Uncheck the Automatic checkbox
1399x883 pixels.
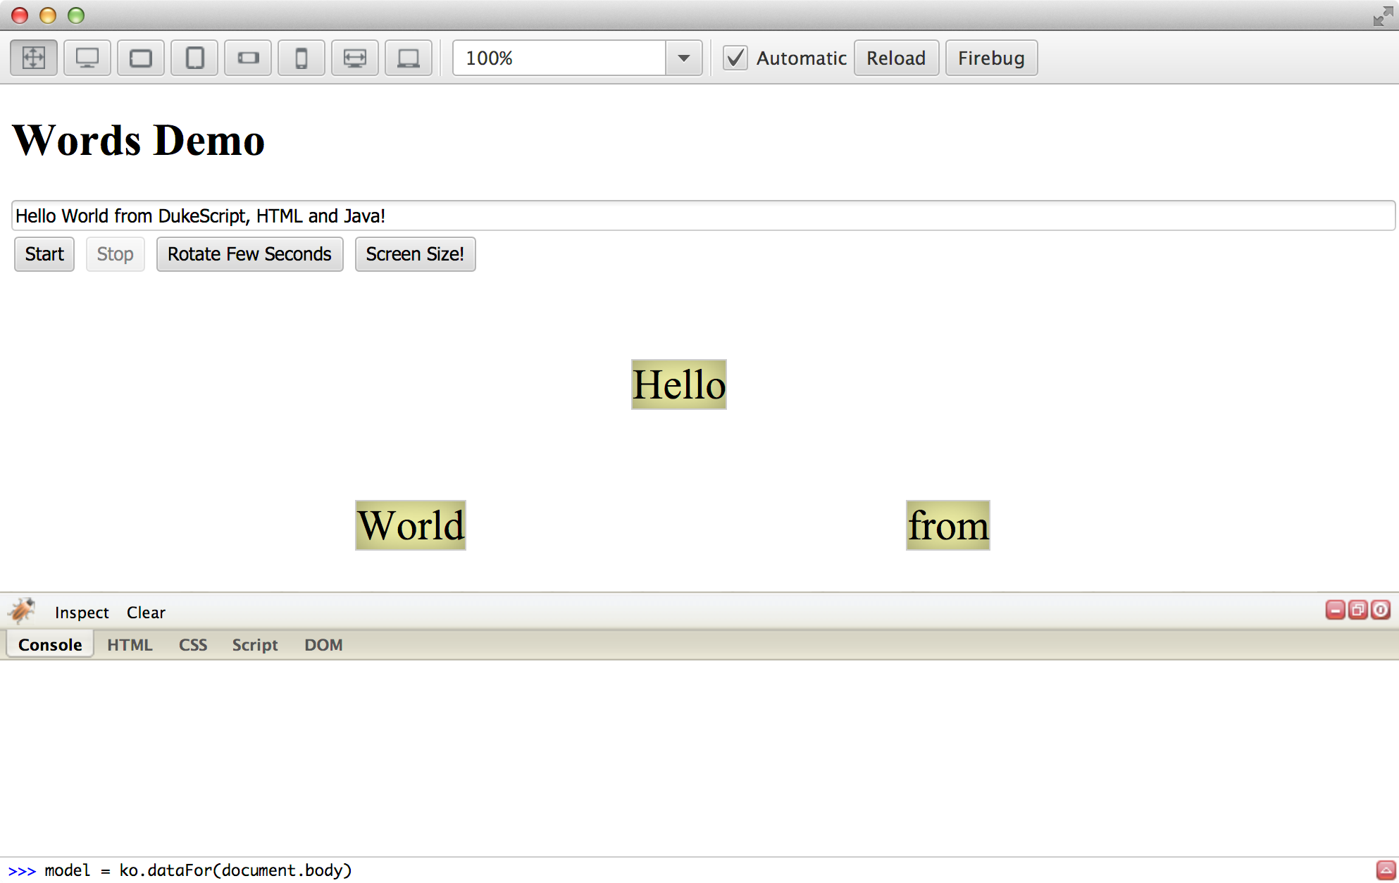[735, 58]
